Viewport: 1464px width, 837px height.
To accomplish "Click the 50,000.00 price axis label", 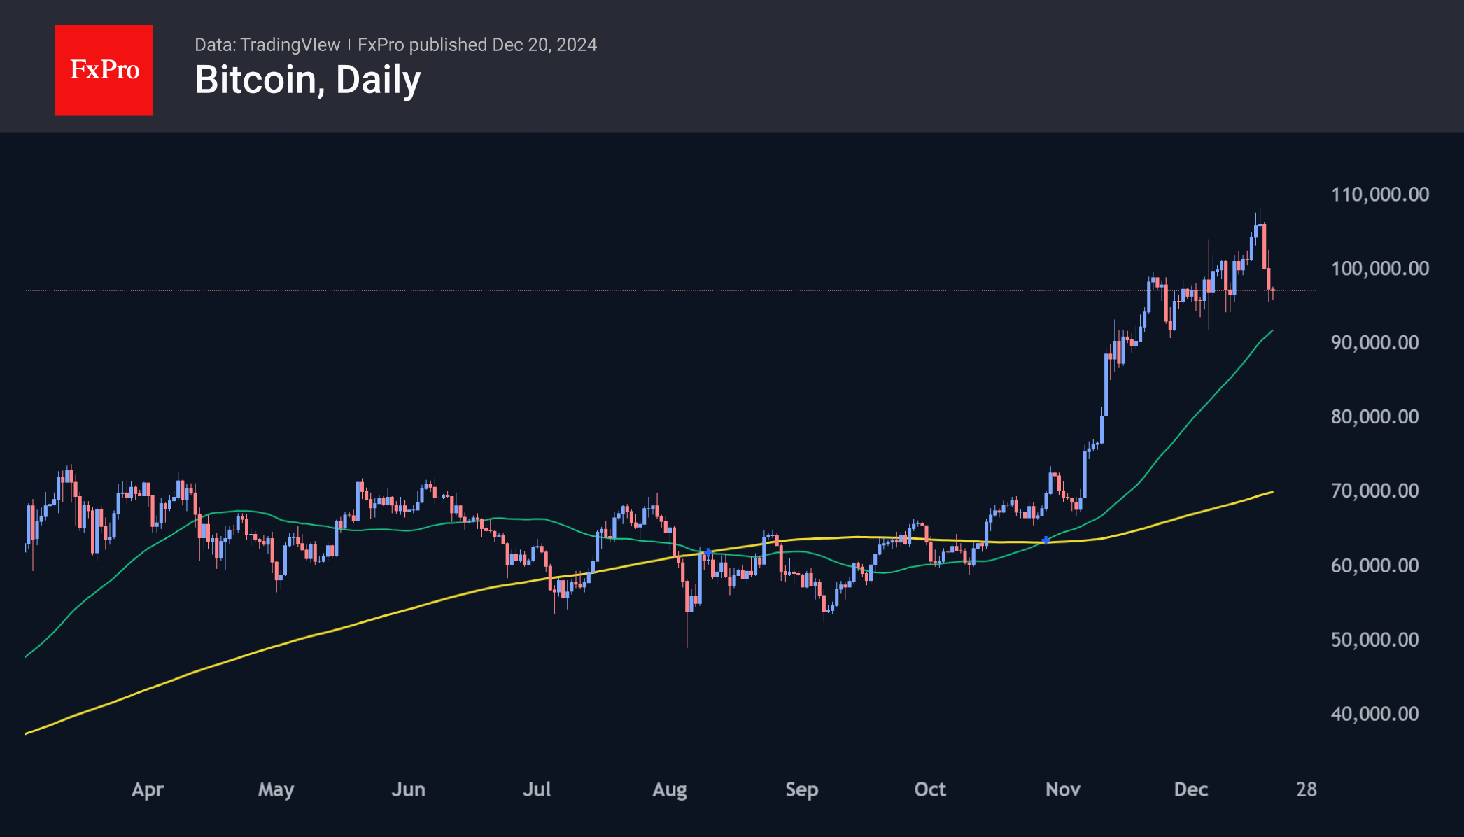I will [x=1374, y=639].
